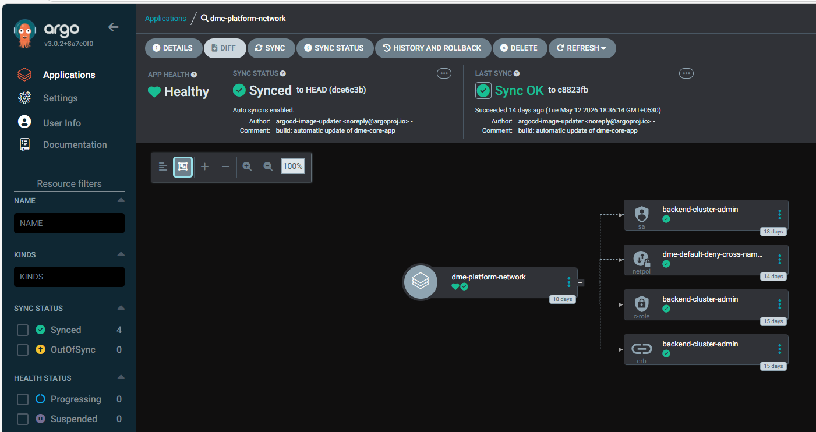Check the Synced filter checkbox
The width and height of the screenshot is (816, 432).
(23, 330)
